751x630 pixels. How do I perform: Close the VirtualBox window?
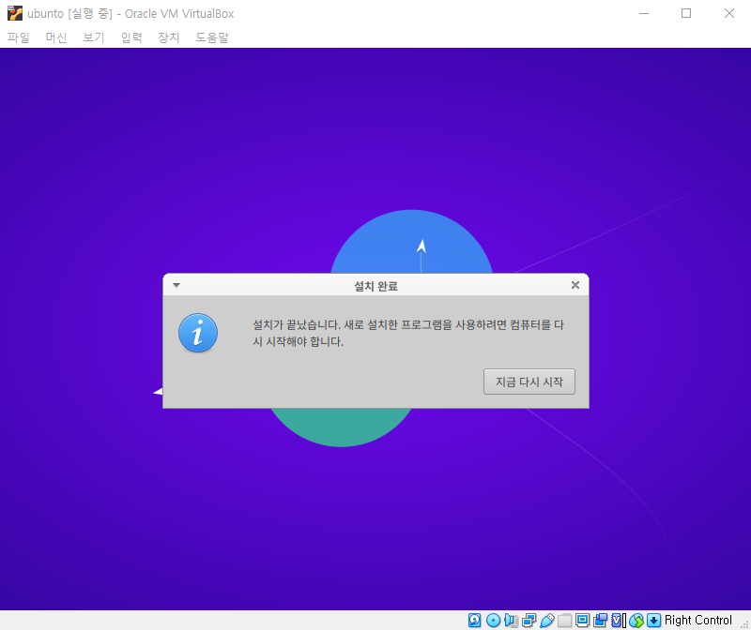[x=729, y=13]
